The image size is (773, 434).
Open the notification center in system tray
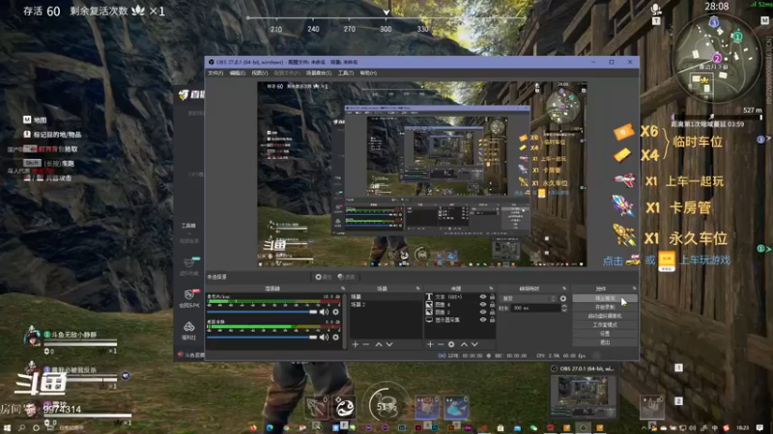click(759, 428)
